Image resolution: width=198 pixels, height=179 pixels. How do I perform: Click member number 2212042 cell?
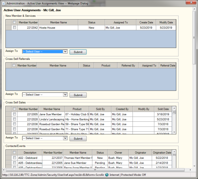coord(28,28)
